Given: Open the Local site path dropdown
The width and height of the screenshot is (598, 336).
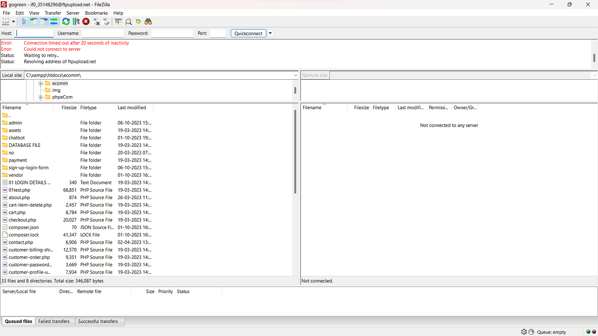Looking at the screenshot, I should pyautogui.click(x=296, y=75).
